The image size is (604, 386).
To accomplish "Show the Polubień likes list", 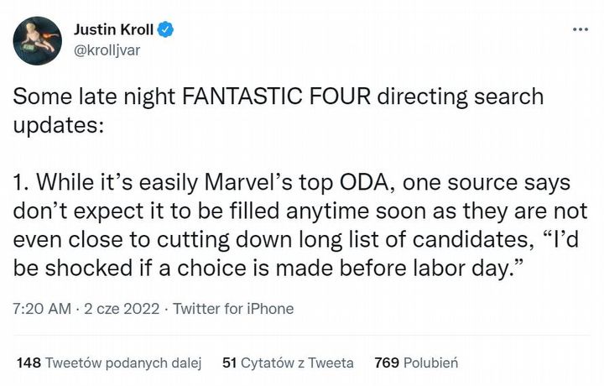I will tap(430, 363).
